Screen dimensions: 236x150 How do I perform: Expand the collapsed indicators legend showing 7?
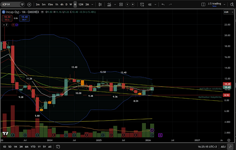tap(5, 25)
